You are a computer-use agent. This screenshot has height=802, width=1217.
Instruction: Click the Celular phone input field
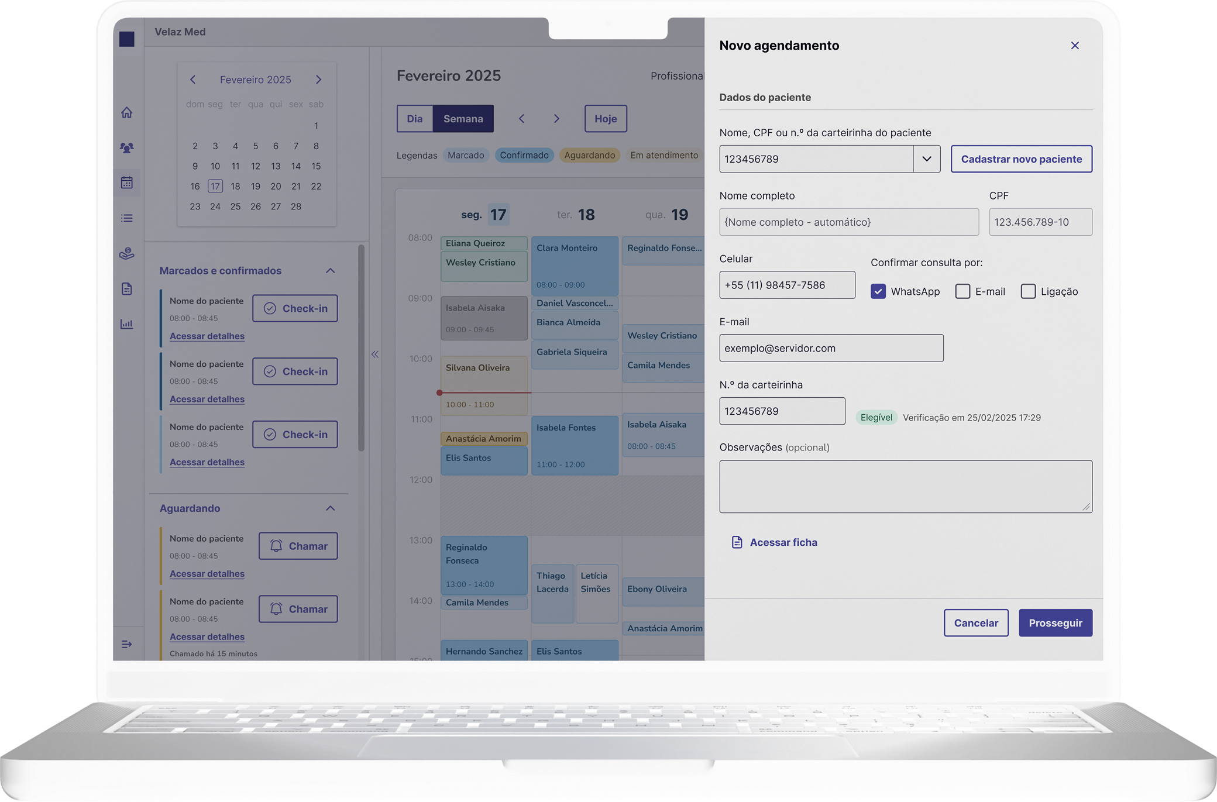click(787, 285)
